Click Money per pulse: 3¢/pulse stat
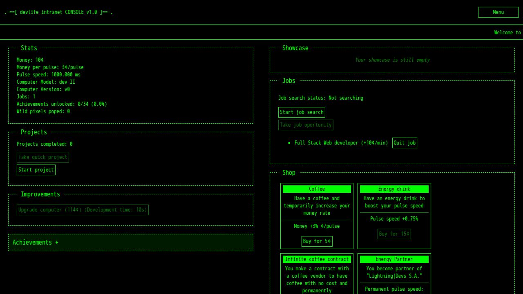 50,67
